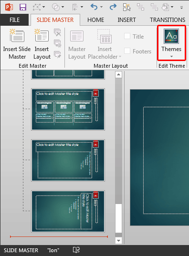Select the SLIDE MASTER tab
The width and height of the screenshot is (189, 256).
(x=55, y=20)
